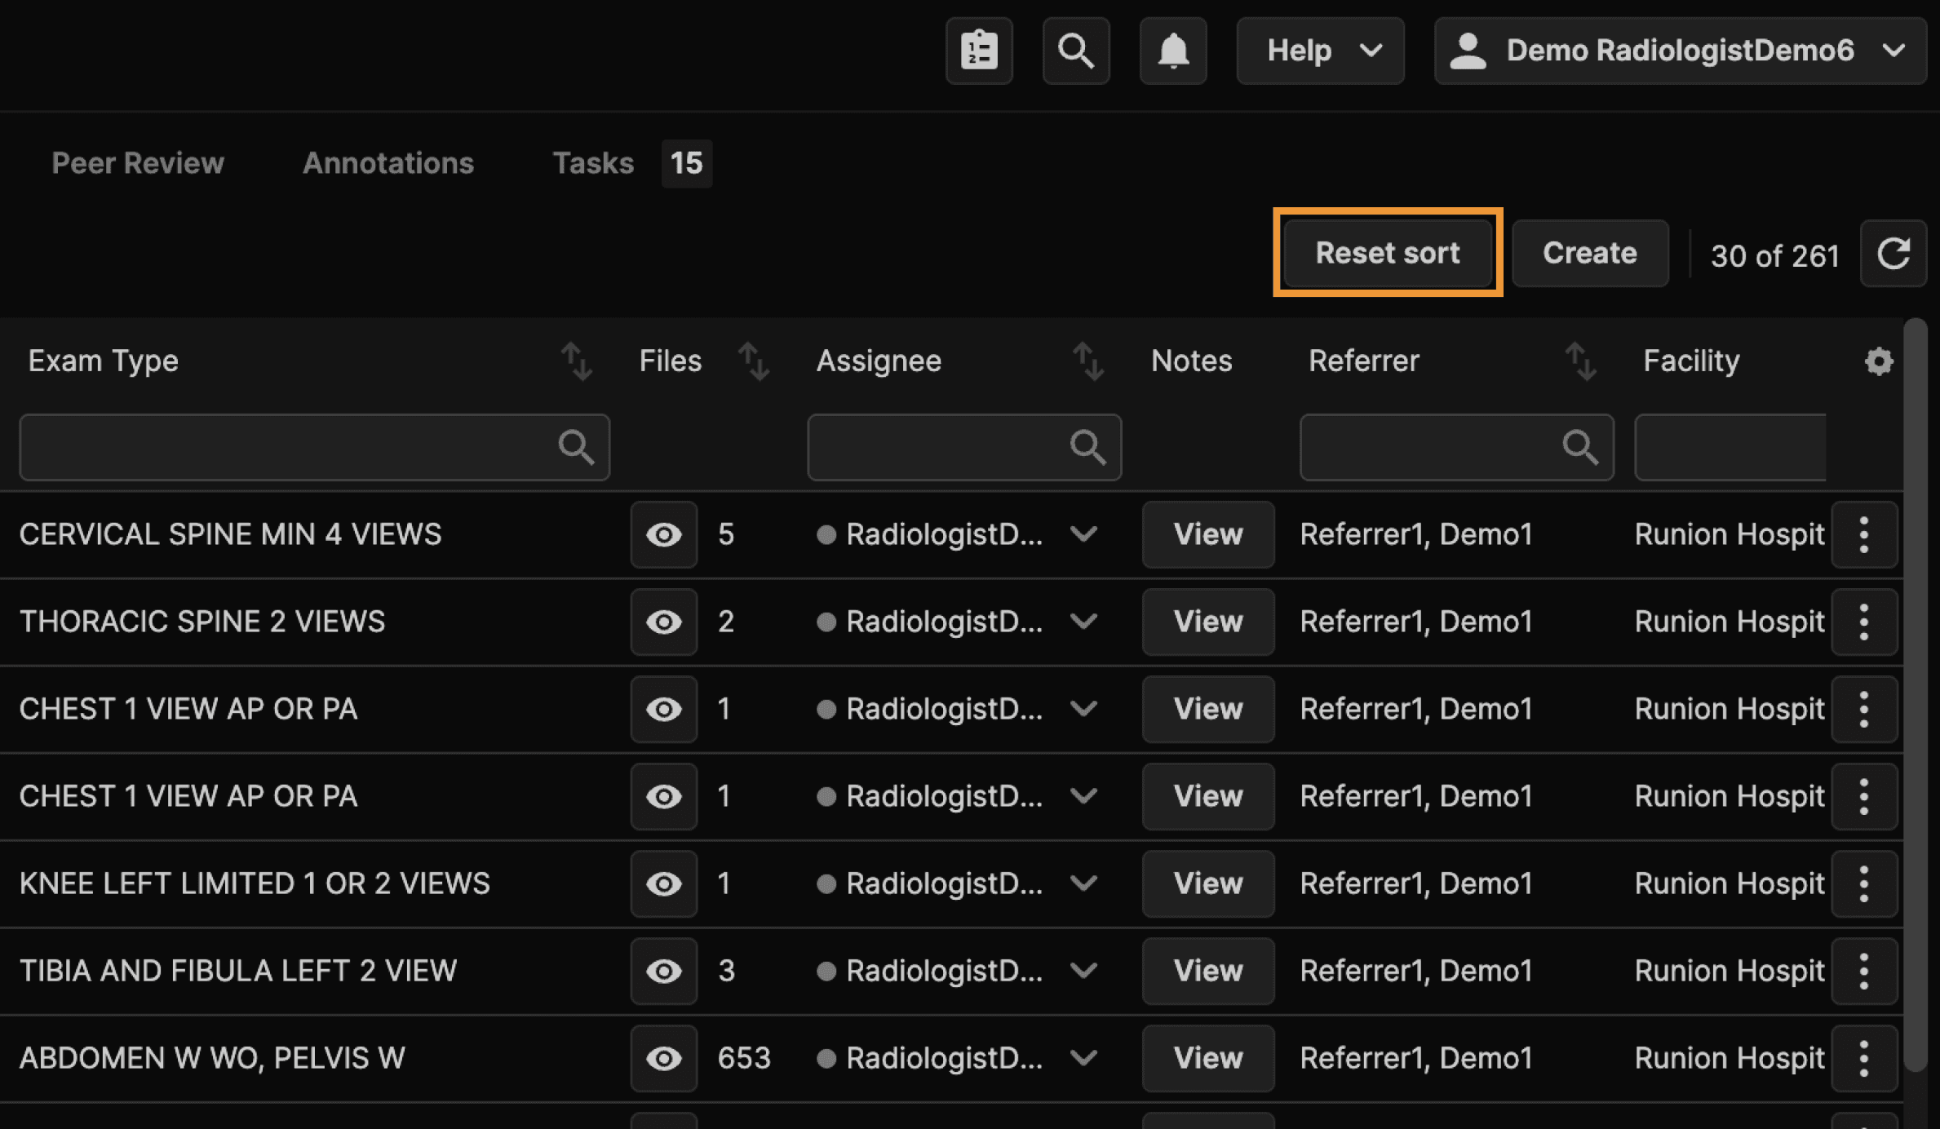The height and width of the screenshot is (1129, 1940).
Task: Click eye icon for Tibia and Fibula row
Action: 663,971
